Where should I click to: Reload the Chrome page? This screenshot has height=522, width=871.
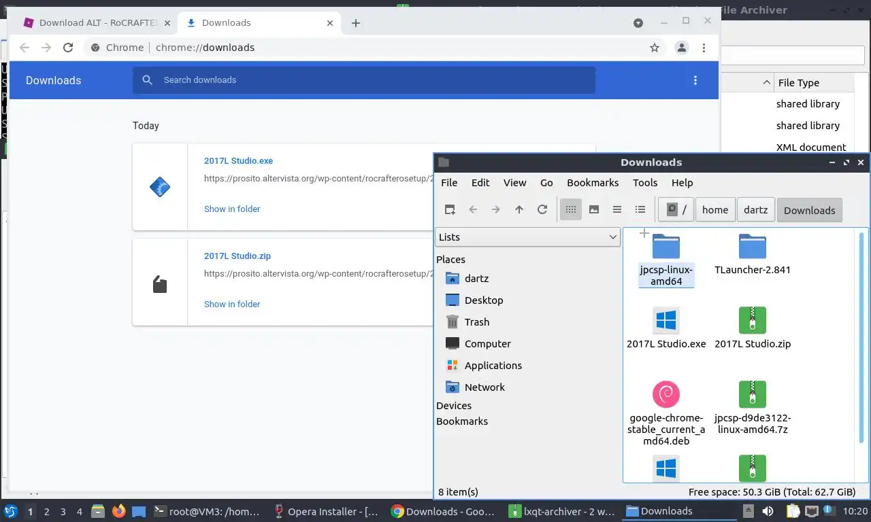[x=68, y=48]
